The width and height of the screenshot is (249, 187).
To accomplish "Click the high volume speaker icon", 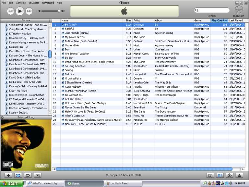I will (63, 11).
